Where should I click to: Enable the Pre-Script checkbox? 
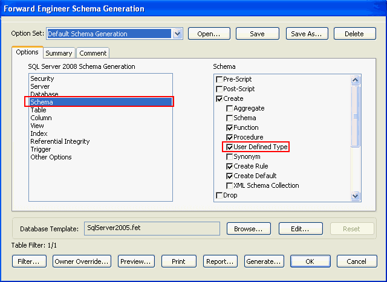tap(220, 79)
